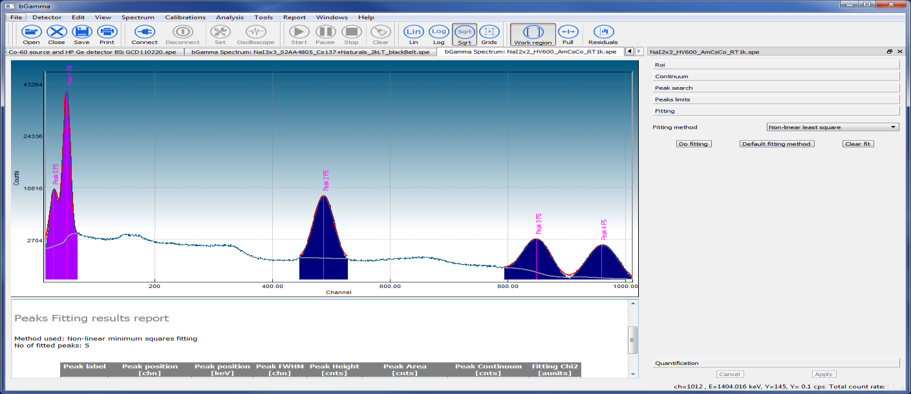
Task: Pause acquisition with Pause icon
Action: [325, 34]
